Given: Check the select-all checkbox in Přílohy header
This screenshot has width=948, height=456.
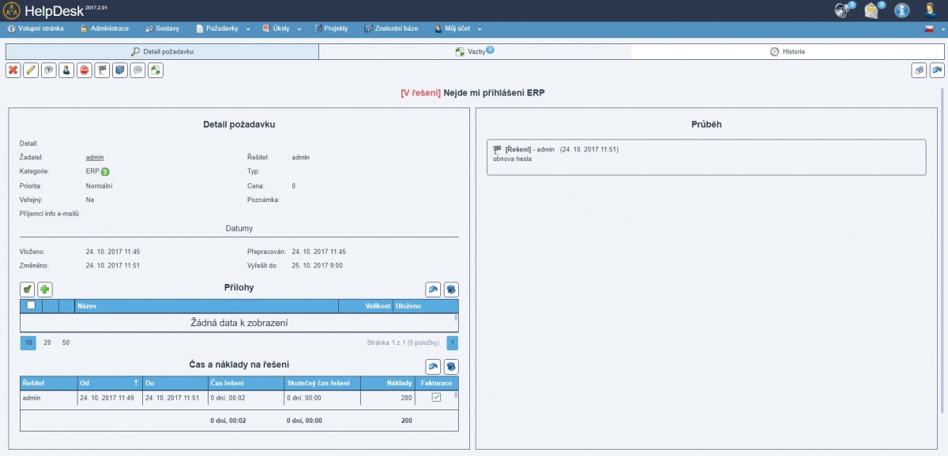Looking at the screenshot, I should click(x=31, y=305).
